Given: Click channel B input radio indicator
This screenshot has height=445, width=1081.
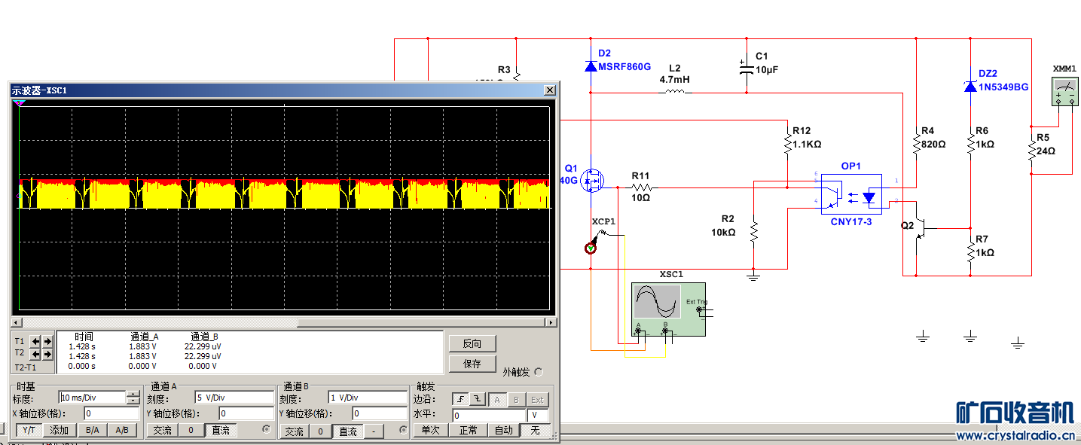Looking at the screenshot, I should [x=402, y=431].
